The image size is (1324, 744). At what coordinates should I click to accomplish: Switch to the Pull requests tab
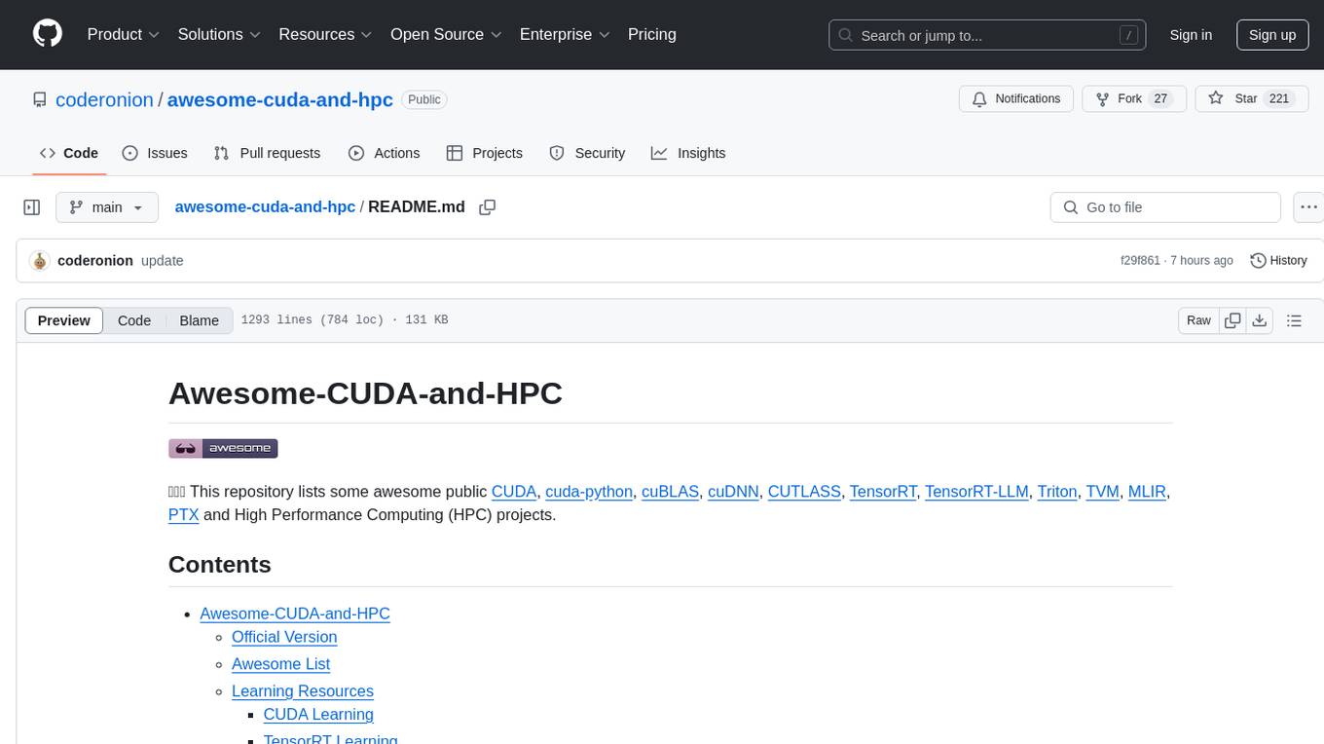pos(267,153)
